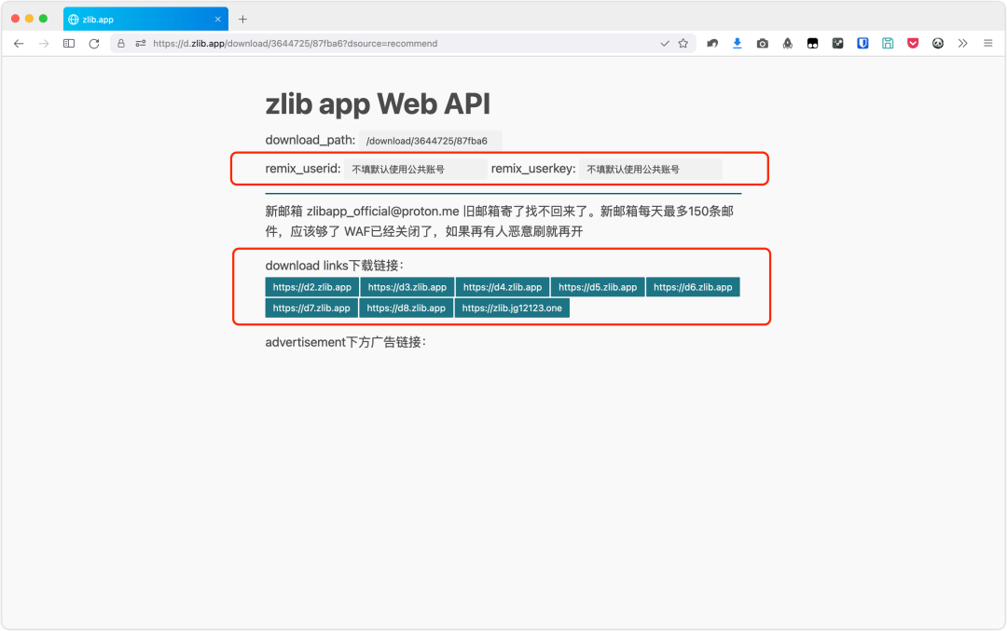Click the https://d2.zlib.app download link

click(312, 287)
